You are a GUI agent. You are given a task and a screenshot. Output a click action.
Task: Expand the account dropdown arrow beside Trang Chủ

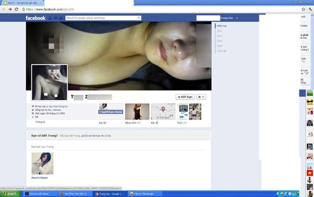[237, 18]
